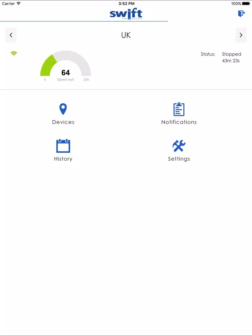Tap the logout door icon
This screenshot has width=252, height=336.
coord(241,14)
